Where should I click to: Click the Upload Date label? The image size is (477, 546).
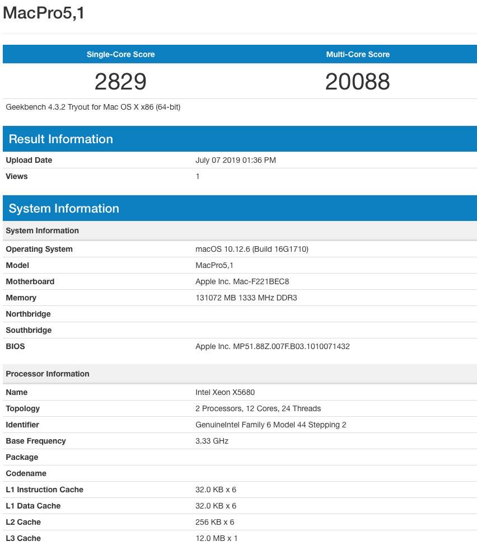coord(29,160)
